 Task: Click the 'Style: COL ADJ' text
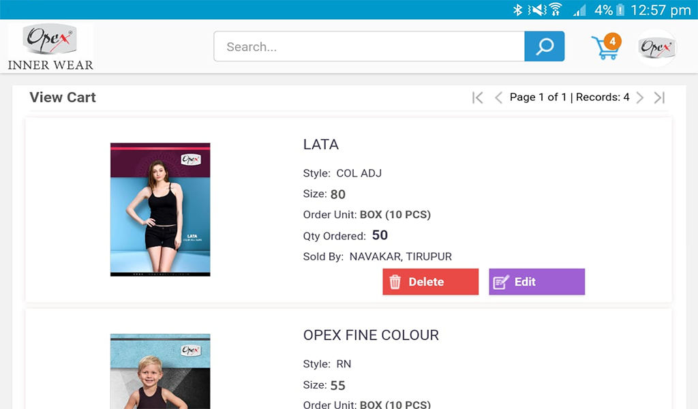(x=342, y=173)
